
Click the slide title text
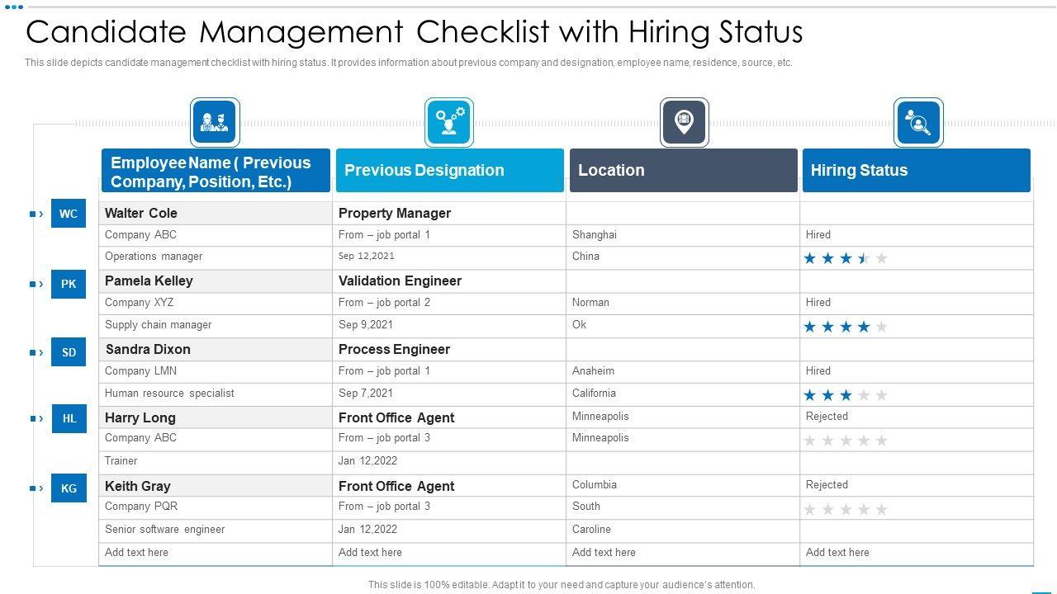pyautogui.click(x=414, y=33)
